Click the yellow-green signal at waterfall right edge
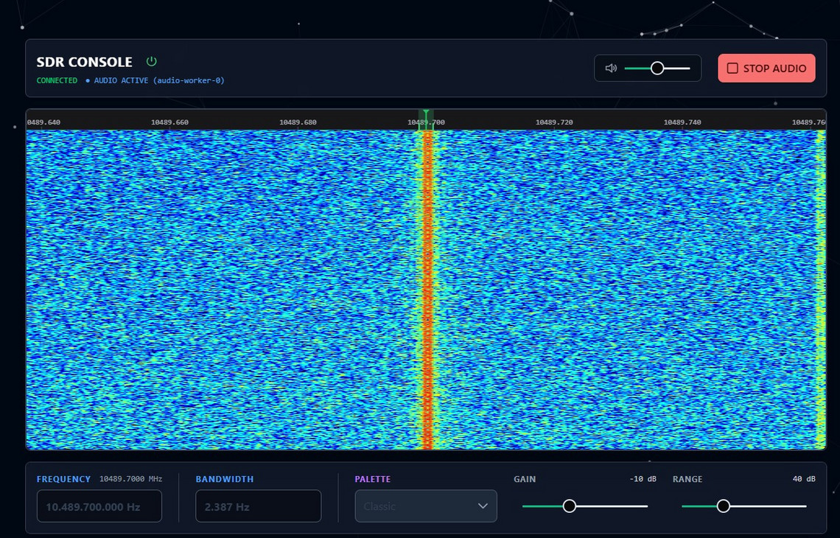The width and height of the screenshot is (840, 538). pos(820,287)
